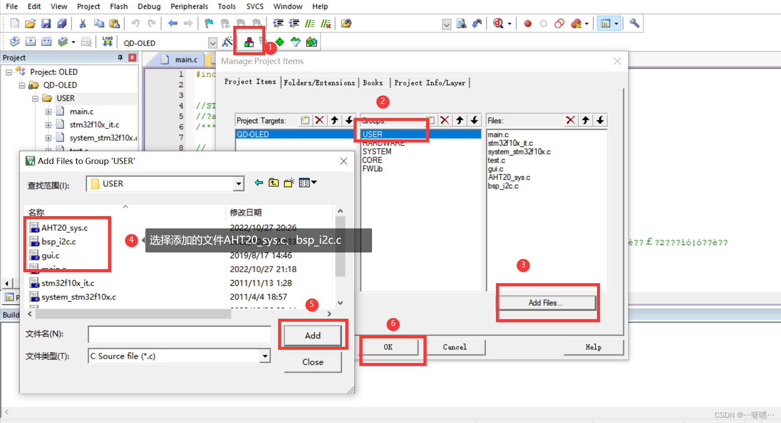The height and width of the screenshot is (423, 781).
Task: Click OK in Manage Project Items
Action: point(388,347)
